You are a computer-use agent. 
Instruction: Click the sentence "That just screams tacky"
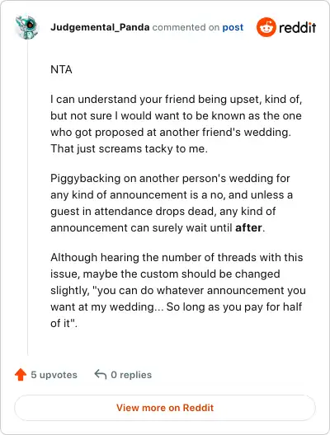(129, 148)
